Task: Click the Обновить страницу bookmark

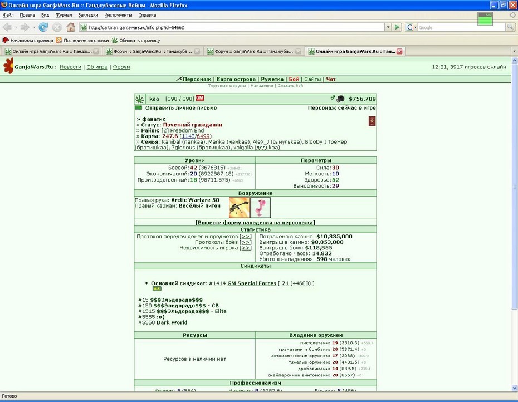Action: tap(136, 40)
